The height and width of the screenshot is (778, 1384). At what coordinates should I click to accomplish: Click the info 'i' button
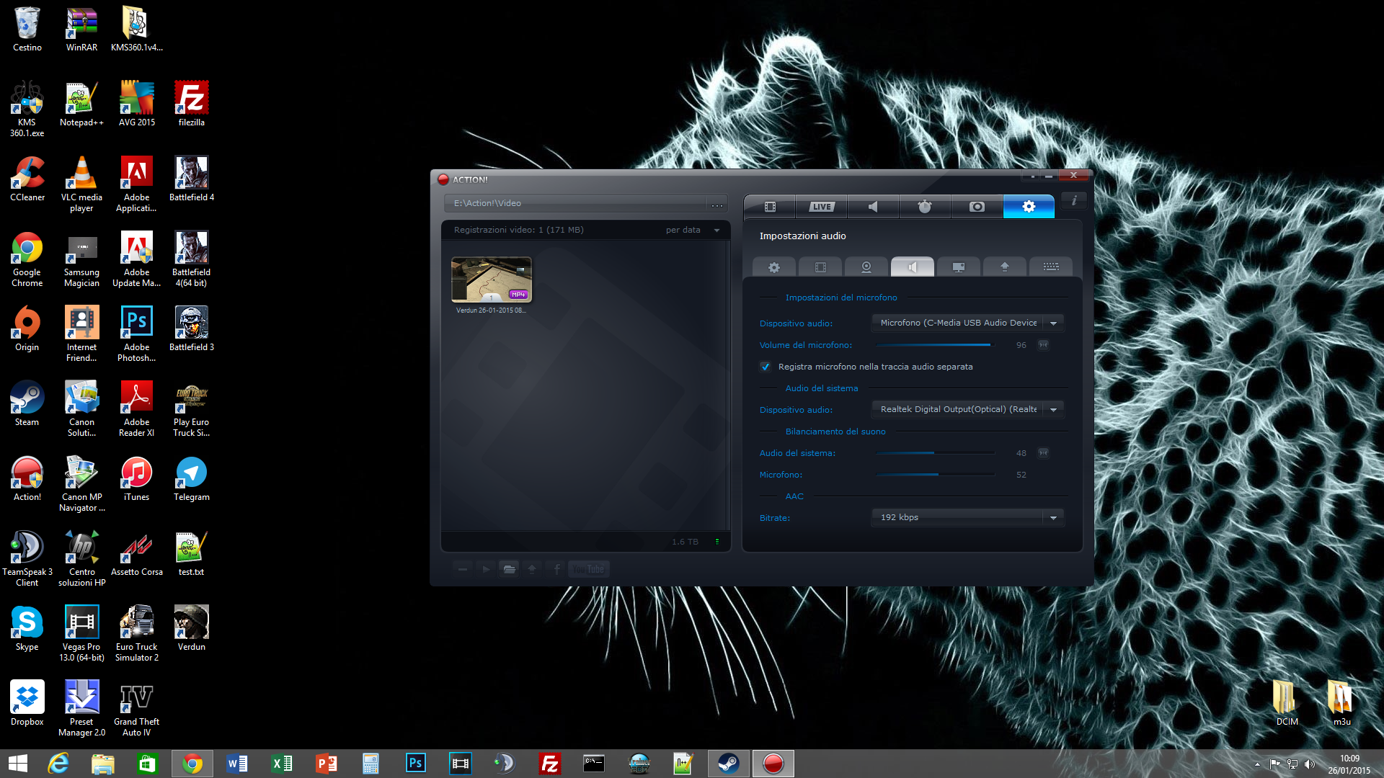point(1073,201)
